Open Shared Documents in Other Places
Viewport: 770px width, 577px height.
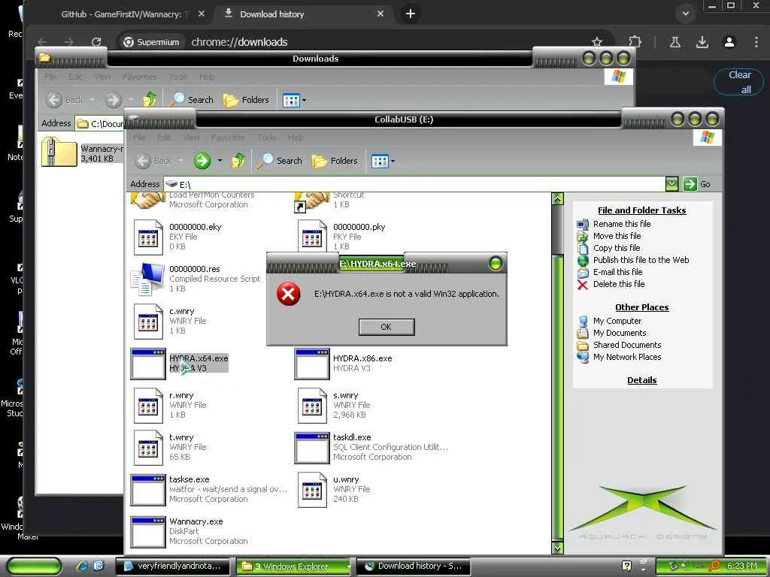[627, 345]
